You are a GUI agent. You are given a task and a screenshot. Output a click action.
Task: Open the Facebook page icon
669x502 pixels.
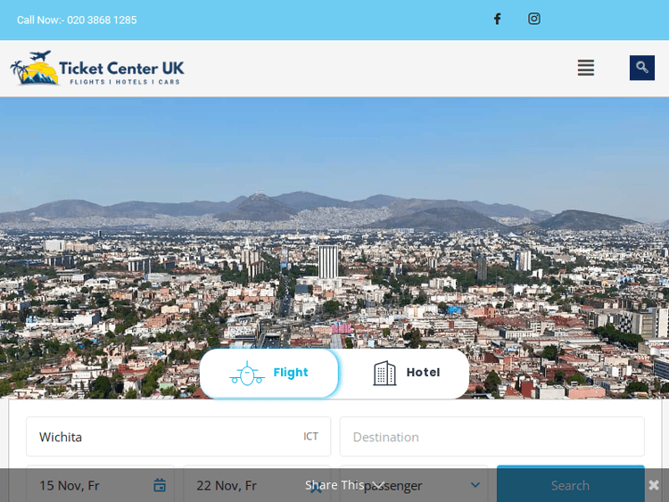pos(497,20)
